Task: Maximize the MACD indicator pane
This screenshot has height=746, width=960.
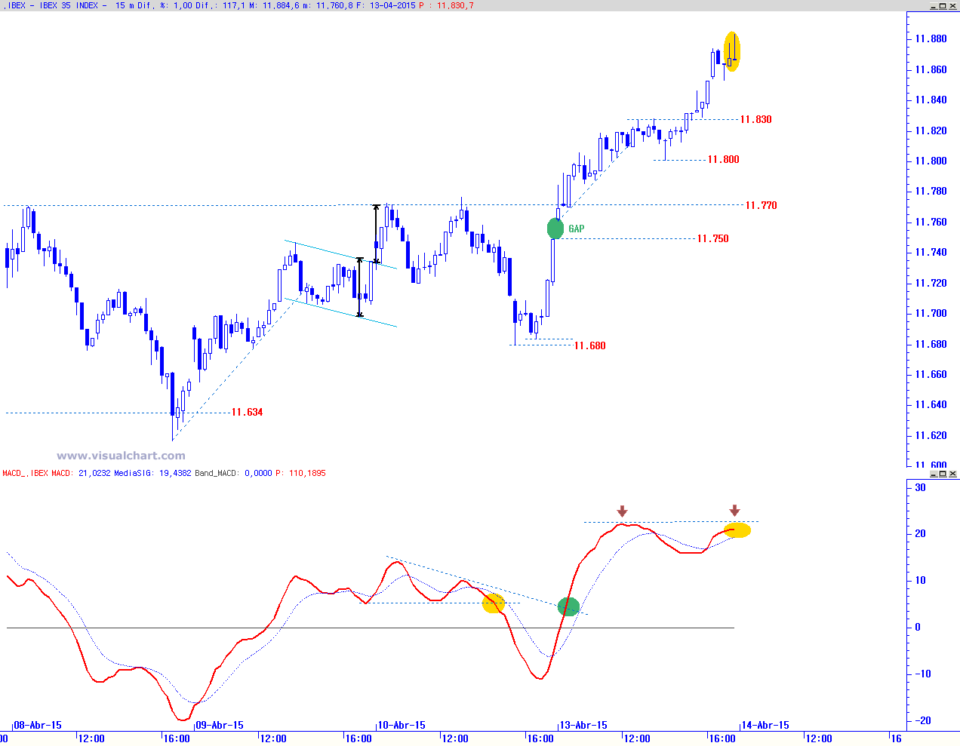Action: coord(943,474)
